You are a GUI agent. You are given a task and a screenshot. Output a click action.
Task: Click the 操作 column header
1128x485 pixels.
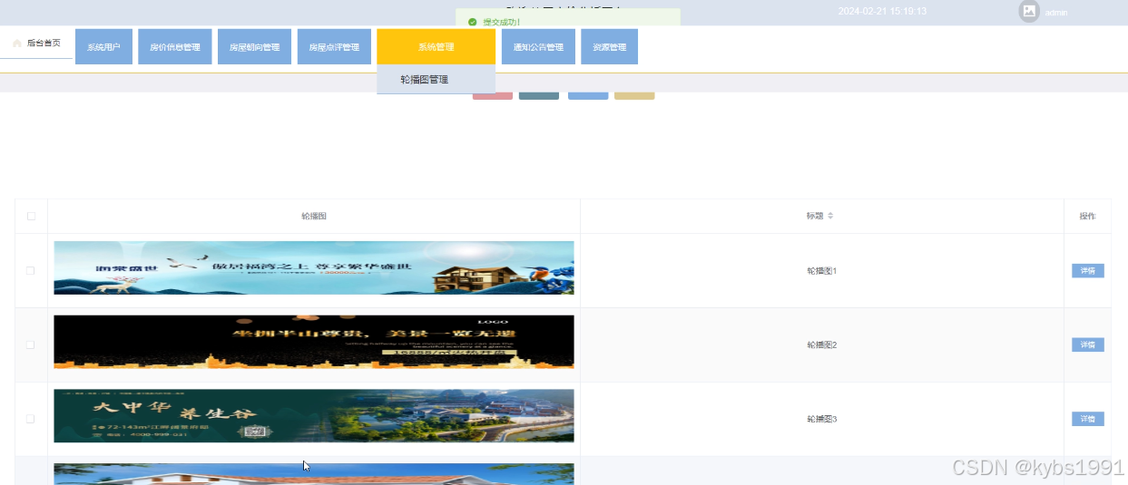(x=1087, y=216)
